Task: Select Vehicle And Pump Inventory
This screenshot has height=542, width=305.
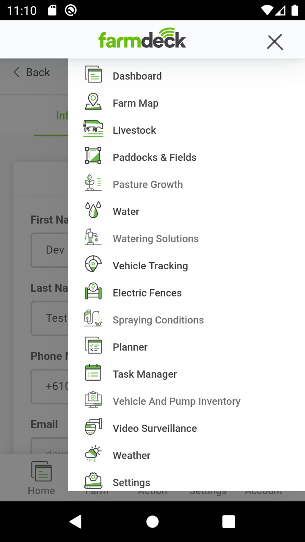Action: [176, 401]
